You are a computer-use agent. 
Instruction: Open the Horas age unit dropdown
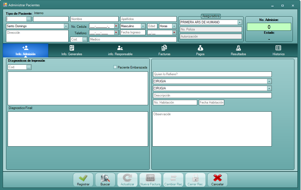tap(174, 26)
